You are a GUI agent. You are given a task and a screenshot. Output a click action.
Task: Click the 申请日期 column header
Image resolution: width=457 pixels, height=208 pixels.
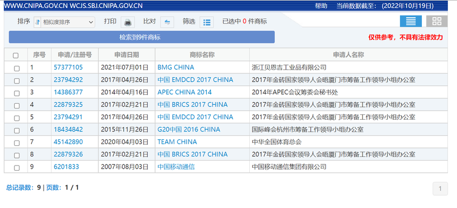point(127,55)
